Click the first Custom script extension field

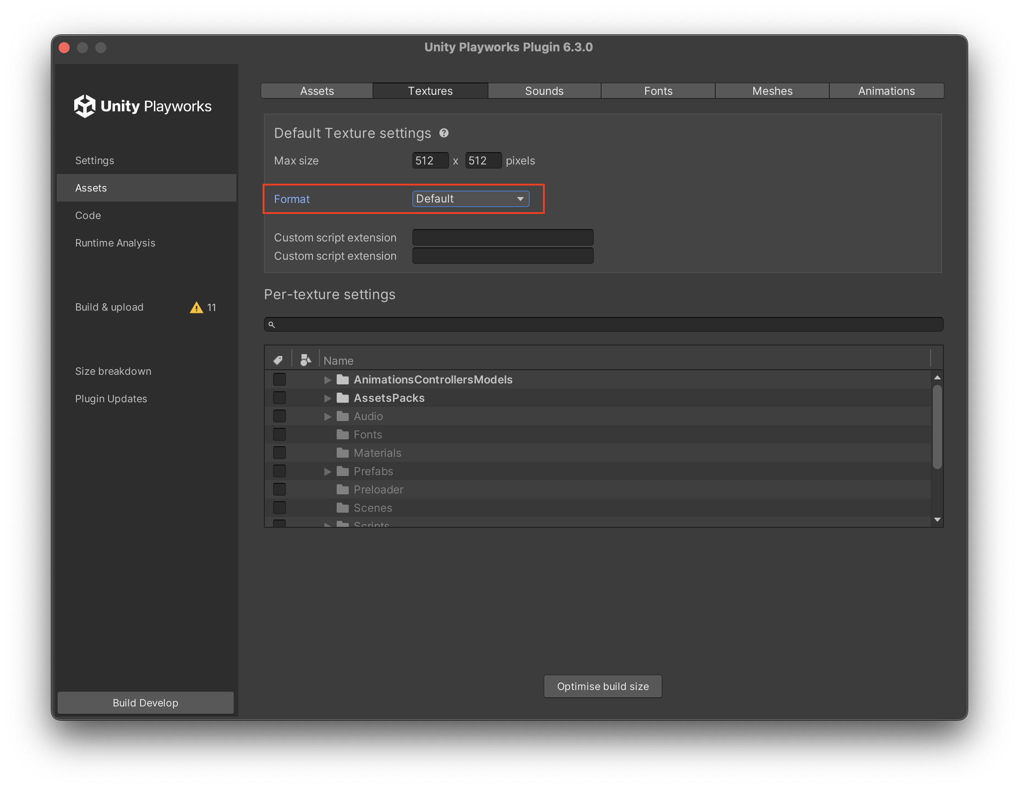(x=503, y=237)
